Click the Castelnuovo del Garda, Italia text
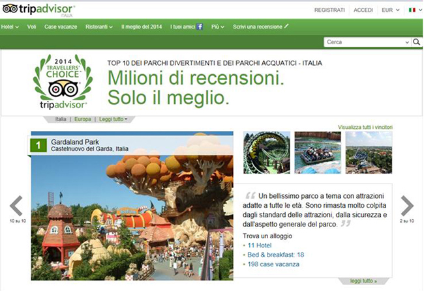This screenshot has height=291, width=424. [x=89, y=148]
